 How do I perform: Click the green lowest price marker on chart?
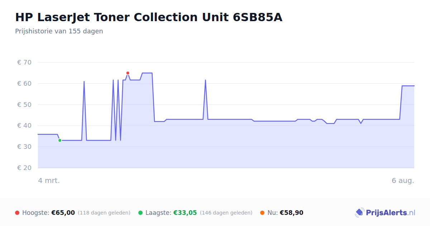point(60,140)
